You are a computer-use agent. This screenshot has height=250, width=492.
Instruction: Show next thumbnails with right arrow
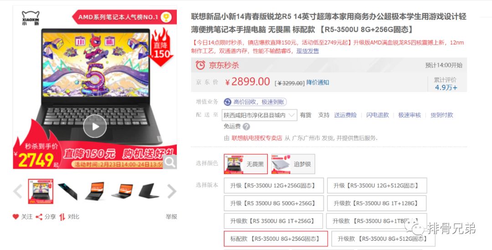(172, 191)
